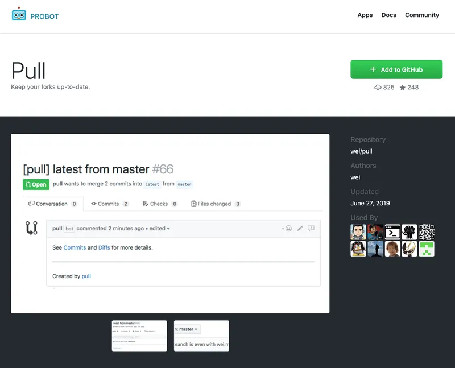
Task: Click the QR code avatar
Action: [x=427, y=232]
